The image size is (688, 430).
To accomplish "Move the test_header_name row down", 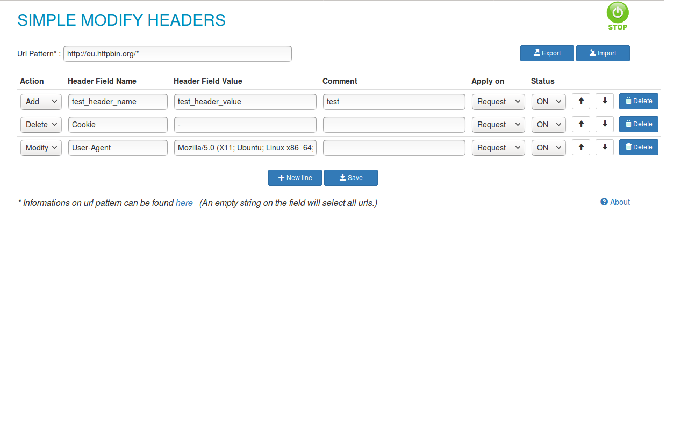I will point(605,101).
